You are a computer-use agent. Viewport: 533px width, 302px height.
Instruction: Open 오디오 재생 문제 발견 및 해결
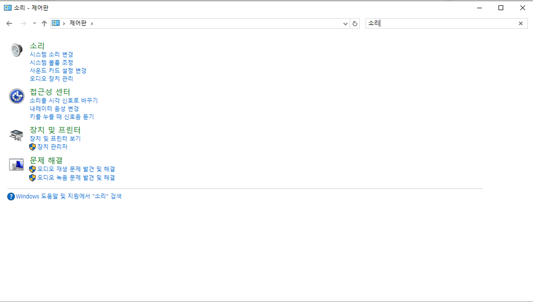tap(76, 169)
